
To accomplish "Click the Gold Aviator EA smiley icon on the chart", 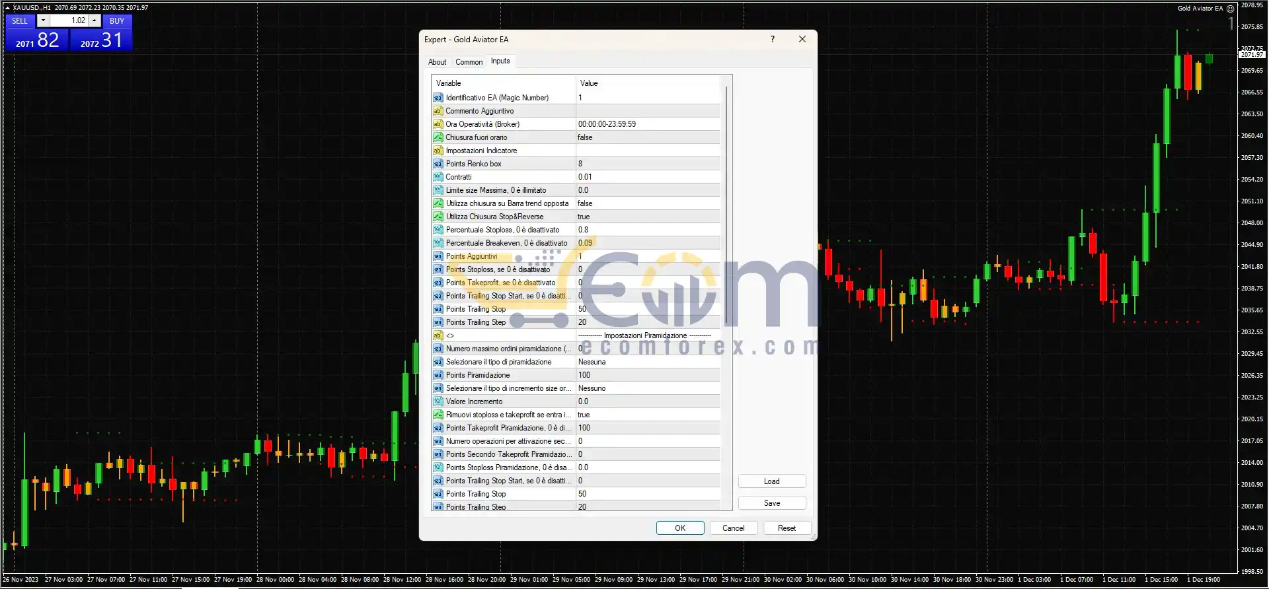I will [1230, 9].
